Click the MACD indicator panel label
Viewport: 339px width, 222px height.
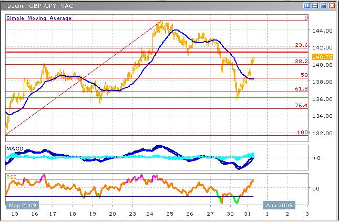click(x=15, y=149)
